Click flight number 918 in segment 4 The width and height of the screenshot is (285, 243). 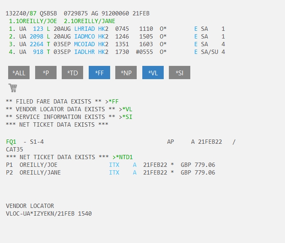click(x=38, y=52)
